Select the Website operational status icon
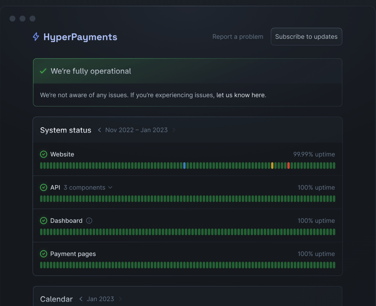 43,154
